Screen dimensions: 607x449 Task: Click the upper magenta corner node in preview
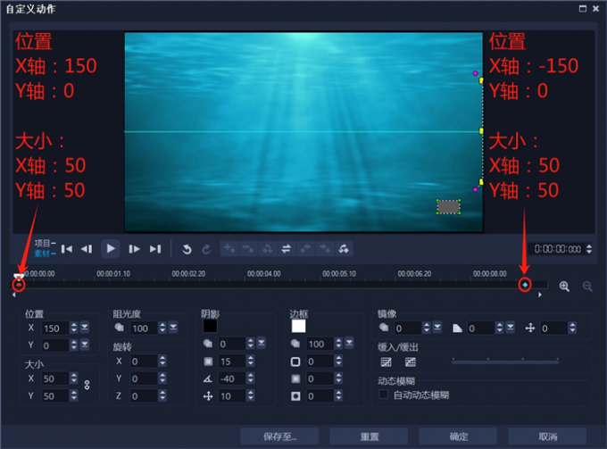tap(475, 73)
